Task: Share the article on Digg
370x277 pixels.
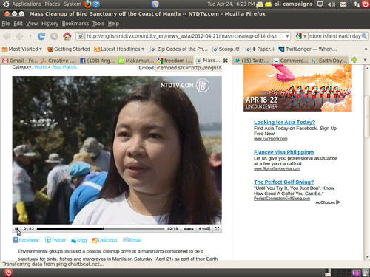Action: click(x=79, y=240)
